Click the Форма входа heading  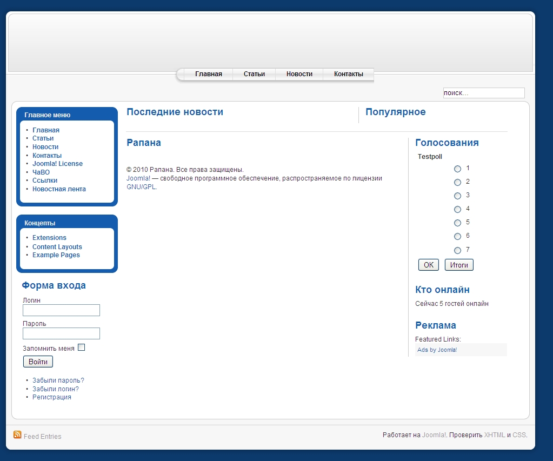pos(54,285)
